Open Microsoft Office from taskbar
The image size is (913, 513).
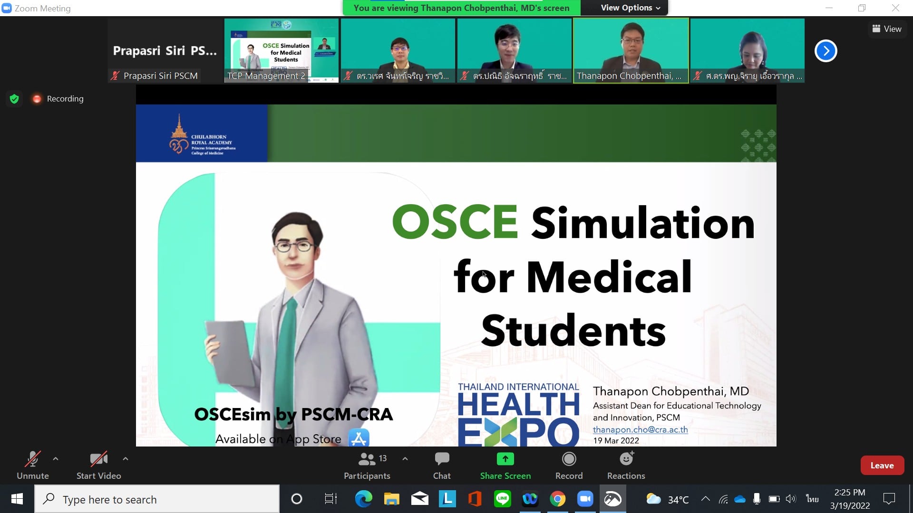click(475, 499)
